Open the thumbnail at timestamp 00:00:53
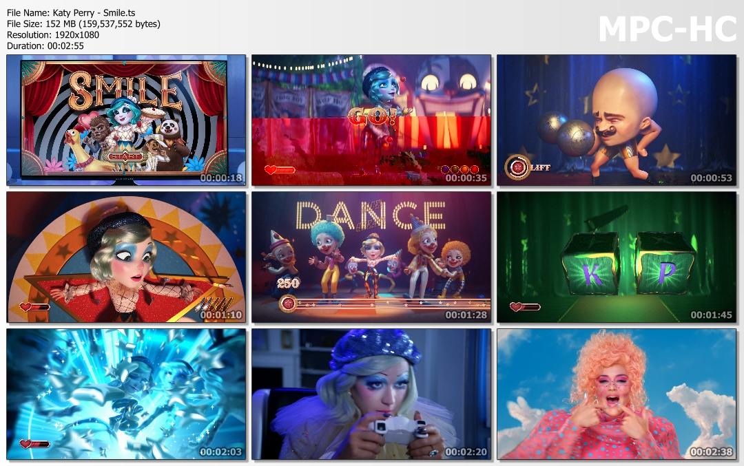Viewport: 744px width, 466px height. coord(617,120)
